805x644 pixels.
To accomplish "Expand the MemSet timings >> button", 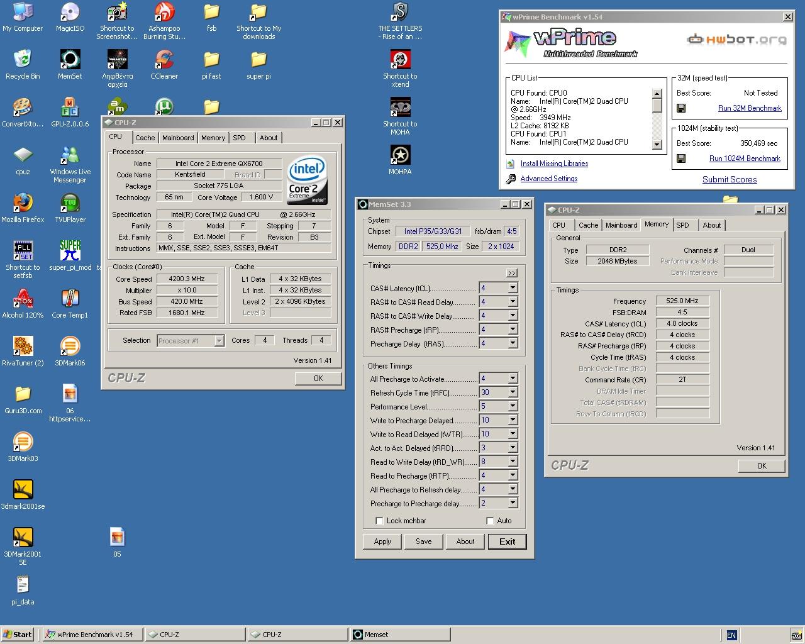I will pos(511,273).
